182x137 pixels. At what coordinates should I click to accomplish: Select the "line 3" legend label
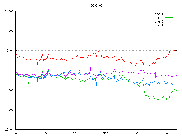tap(158, 21)
